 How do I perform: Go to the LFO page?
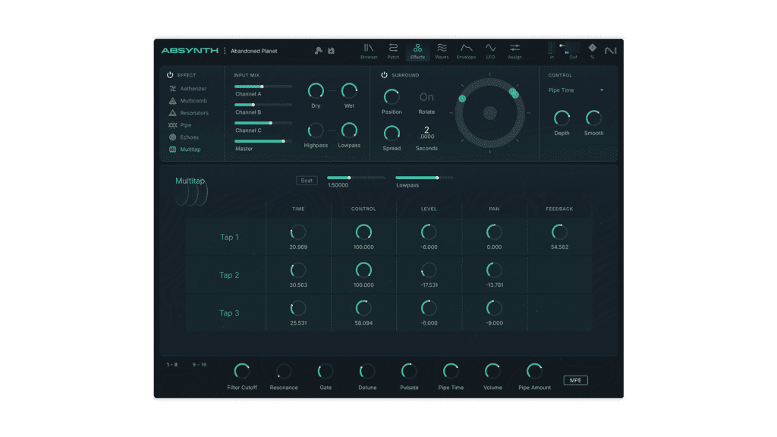pos(490,51)
